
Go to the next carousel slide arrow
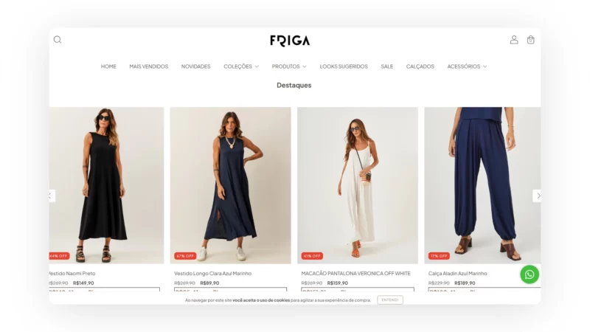pos(538,196)
